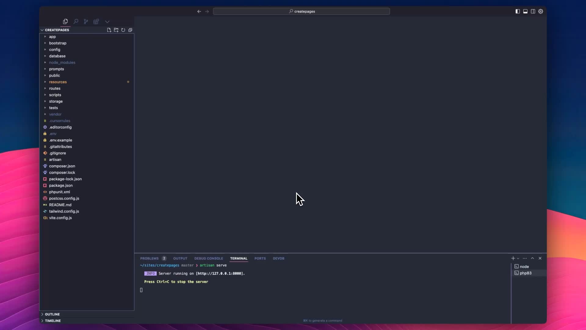Expand the config folder
586x330 pixels.
pyautogui.click(x=87, y=50)
